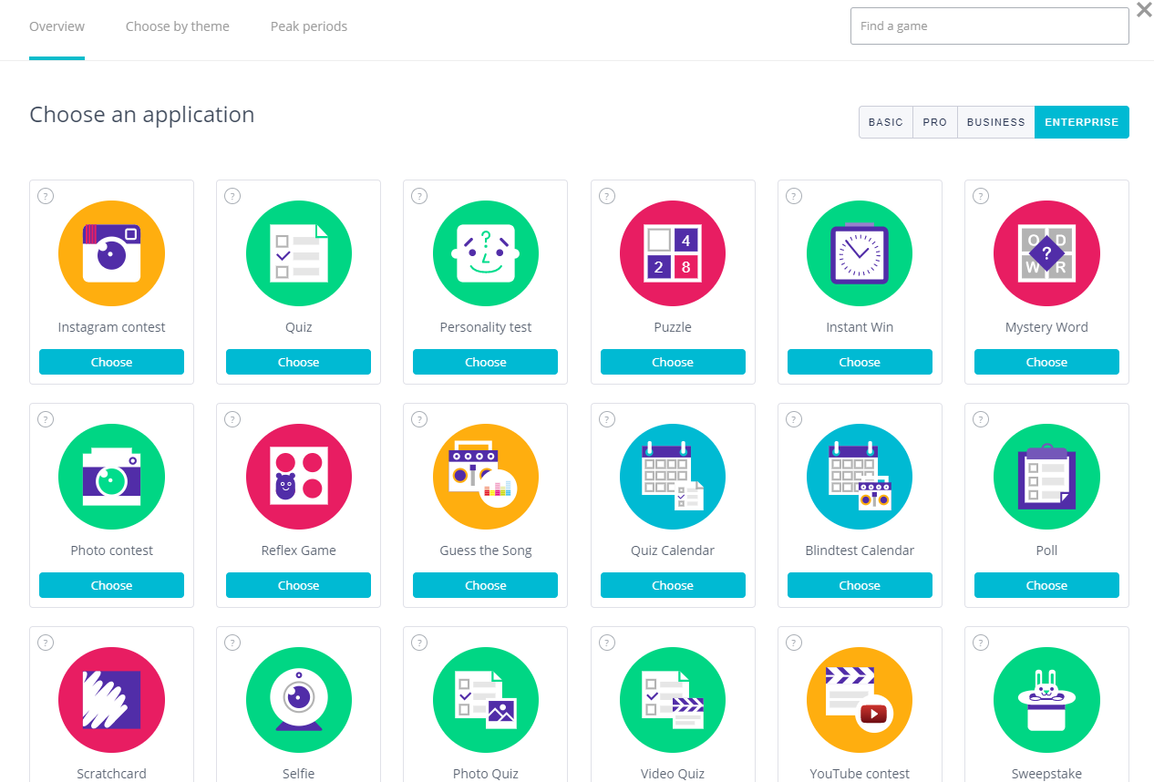
Task: Choose the Quiz application
Action: coord(299,362)
